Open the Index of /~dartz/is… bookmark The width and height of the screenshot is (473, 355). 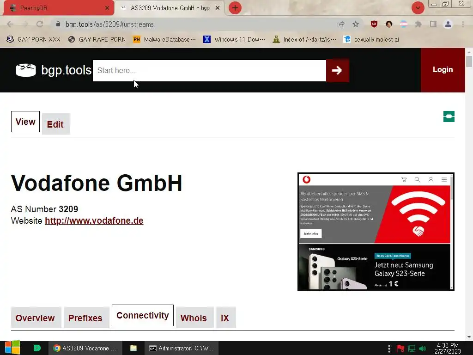tap(304, 40)
